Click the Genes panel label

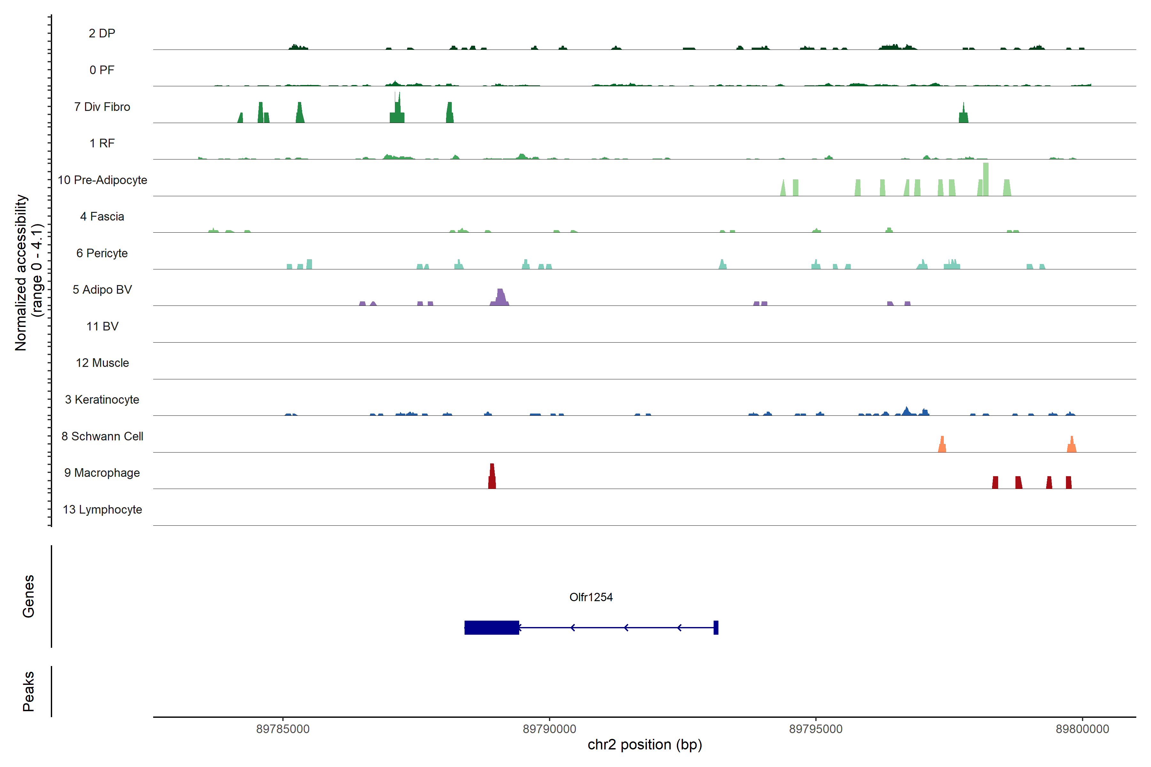28,596
